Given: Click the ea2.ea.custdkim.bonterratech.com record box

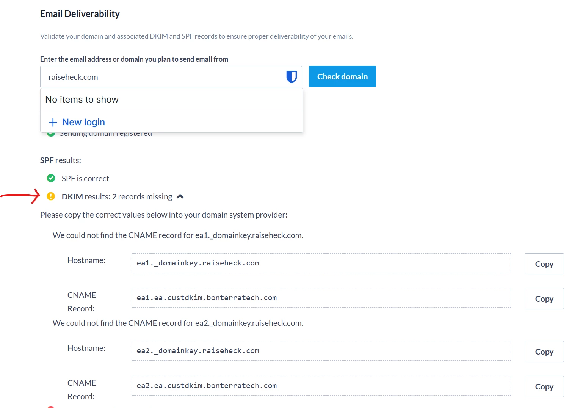Looking at the screenshot, I should [321, 386].
